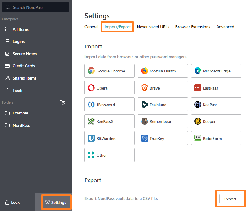This screenshot has height=211, width=252.
Task: Click the Keeper logo icon
Action: point(197,121)
